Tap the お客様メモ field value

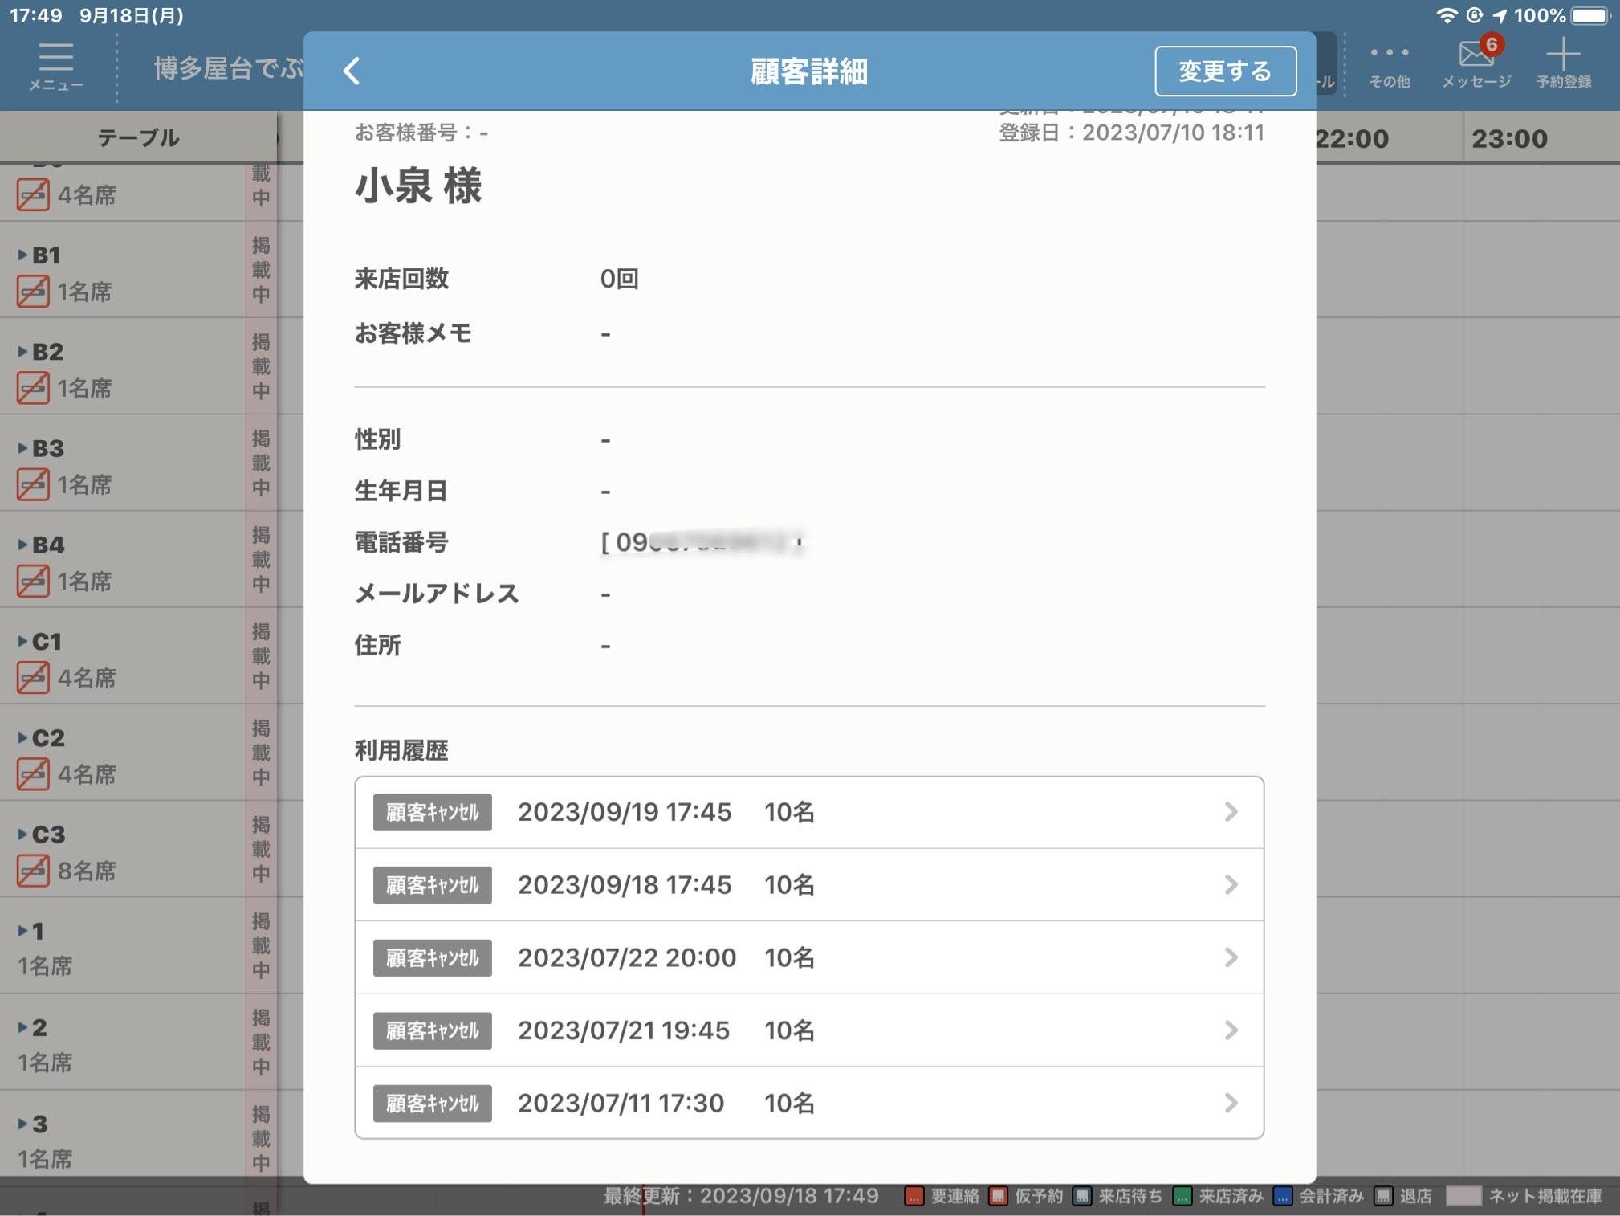(605, 333)
